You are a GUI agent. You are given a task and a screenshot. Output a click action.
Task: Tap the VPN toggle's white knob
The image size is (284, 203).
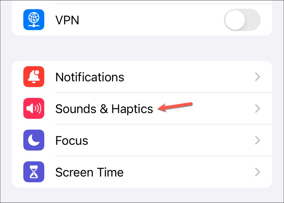[235, 20]
